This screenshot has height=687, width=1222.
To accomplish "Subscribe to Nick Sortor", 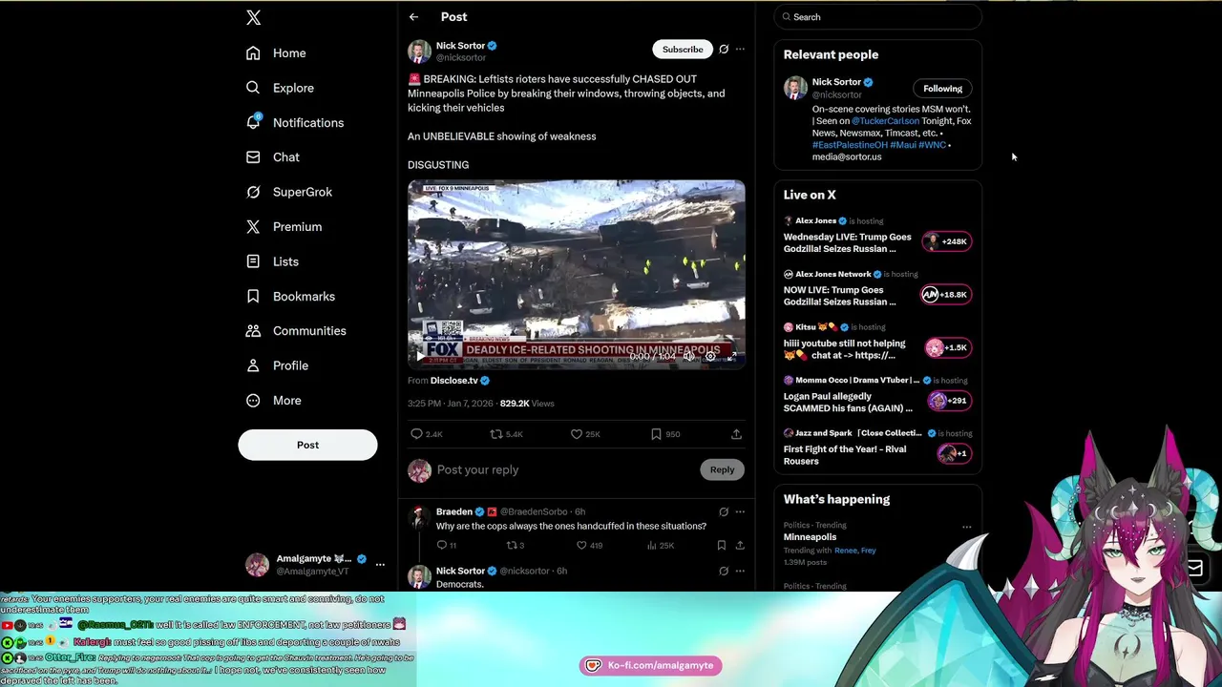I will click(x=683, y=50).
